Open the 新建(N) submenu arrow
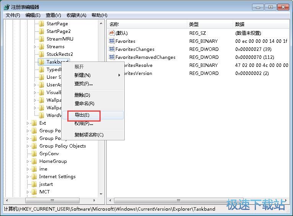293x216 pixels. click(x=119, y=75)
